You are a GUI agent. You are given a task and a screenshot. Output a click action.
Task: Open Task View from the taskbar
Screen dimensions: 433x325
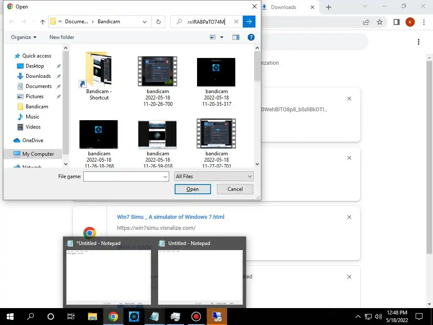(71, 317)
